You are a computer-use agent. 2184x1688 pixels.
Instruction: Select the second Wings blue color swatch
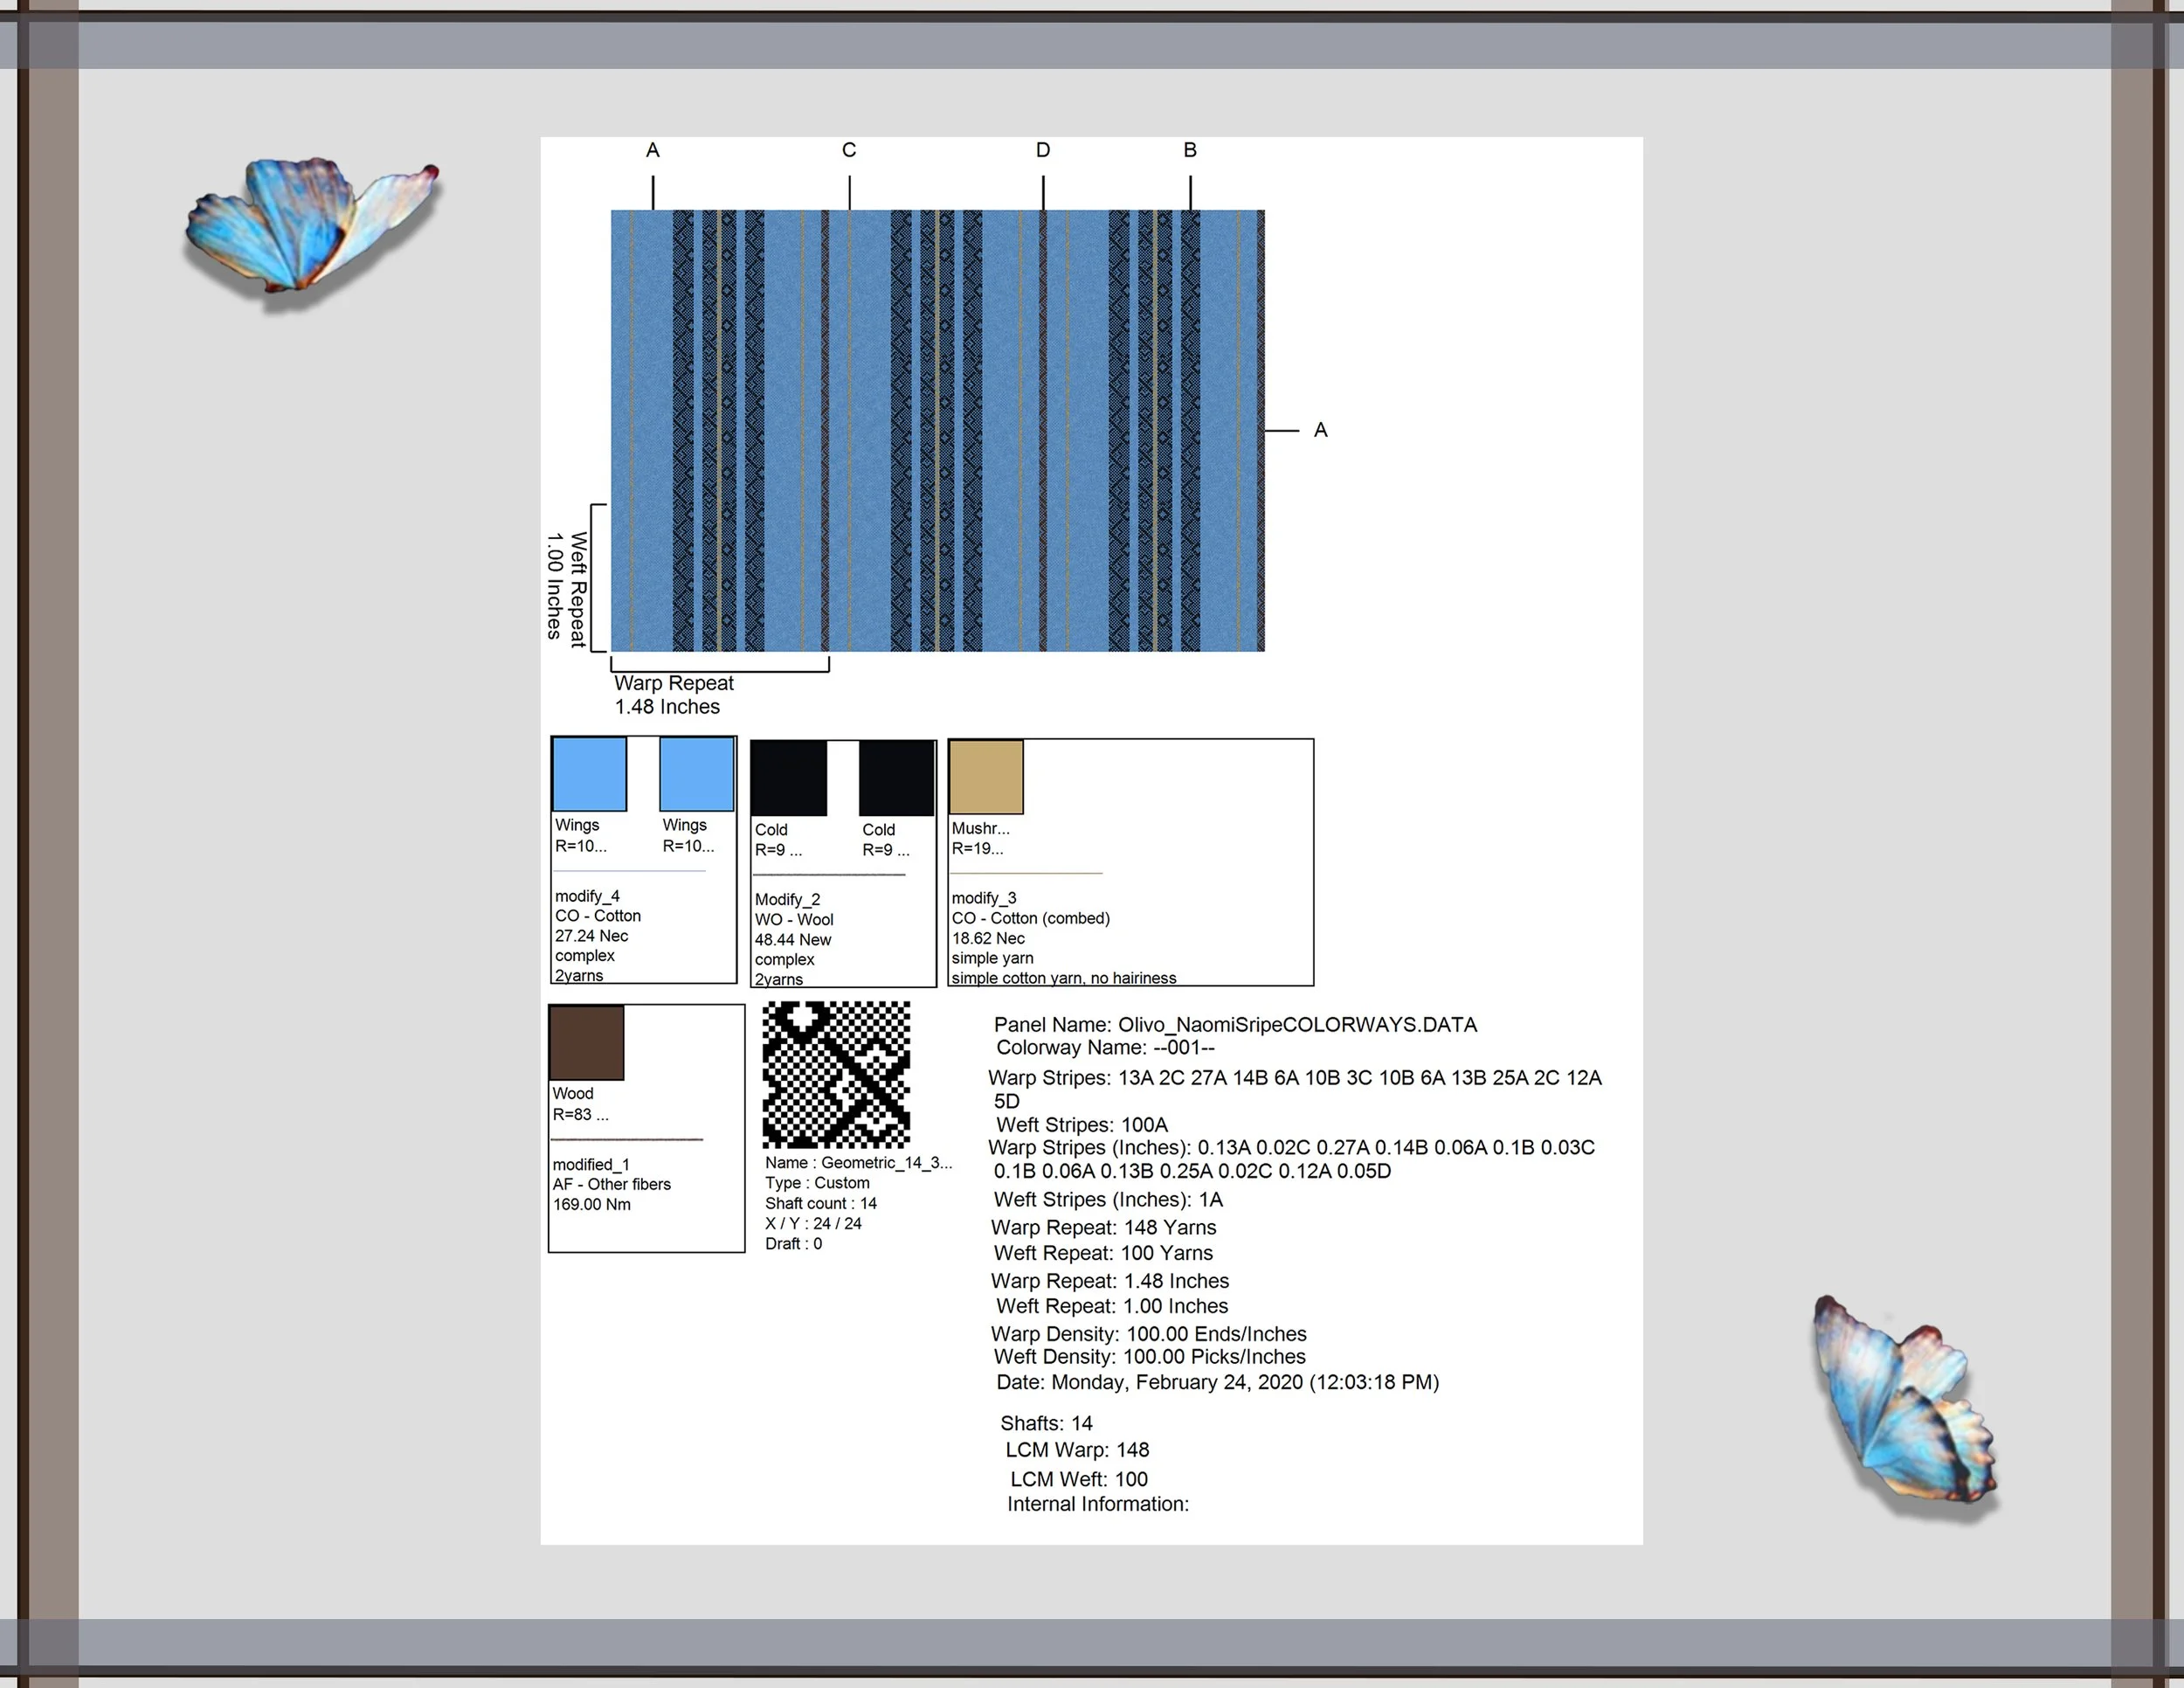click(697, 774)
